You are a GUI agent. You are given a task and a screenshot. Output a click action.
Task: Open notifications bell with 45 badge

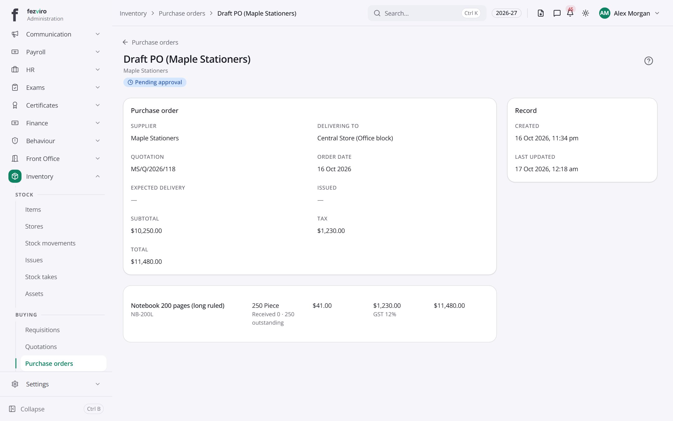pos(570,12)
